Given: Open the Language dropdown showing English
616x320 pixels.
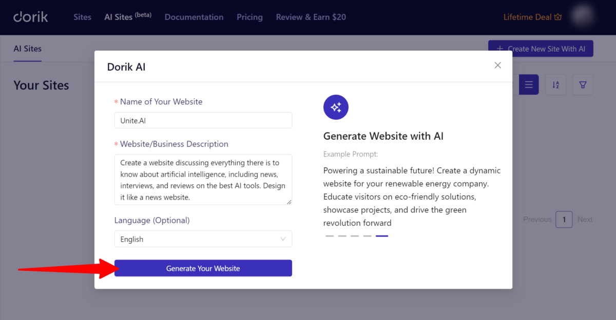Looking at the screenshot, I should (x=203, y=239).
